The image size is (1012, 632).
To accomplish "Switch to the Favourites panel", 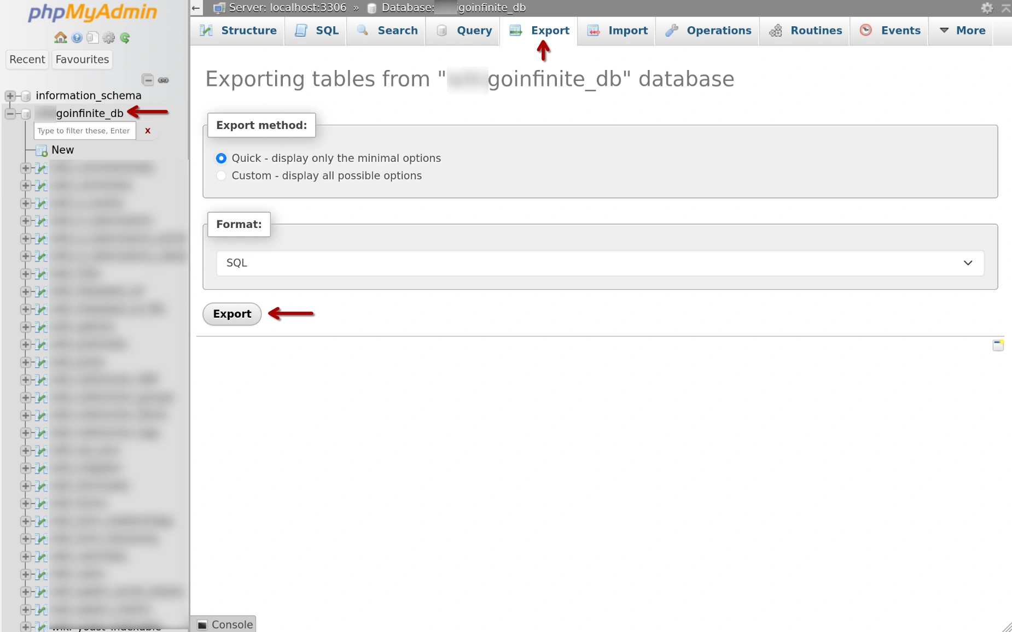I will 82,60.
